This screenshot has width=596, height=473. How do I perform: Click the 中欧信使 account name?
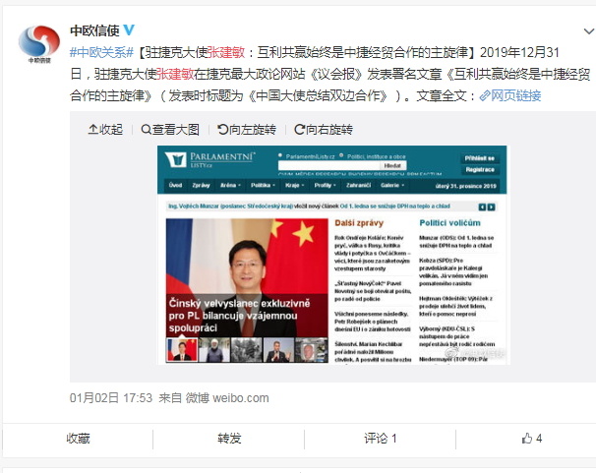point(94,30)
